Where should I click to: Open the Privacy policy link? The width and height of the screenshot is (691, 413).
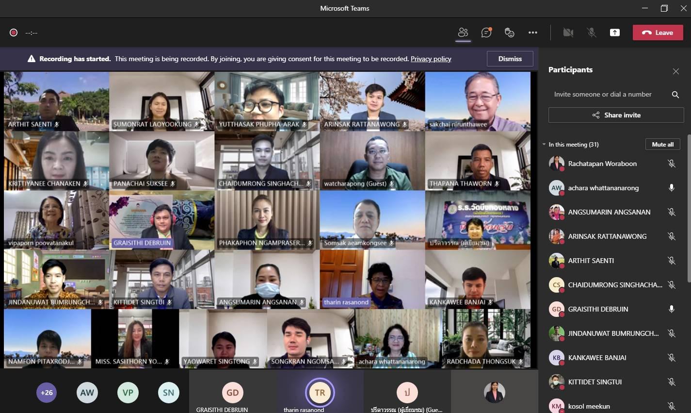[x=431, y=59]
